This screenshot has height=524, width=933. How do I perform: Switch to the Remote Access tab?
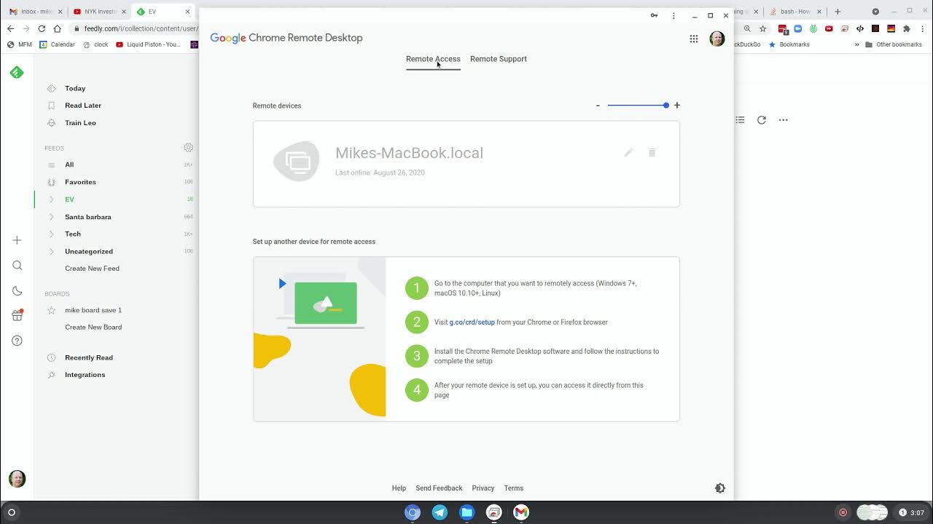point(433,59)
